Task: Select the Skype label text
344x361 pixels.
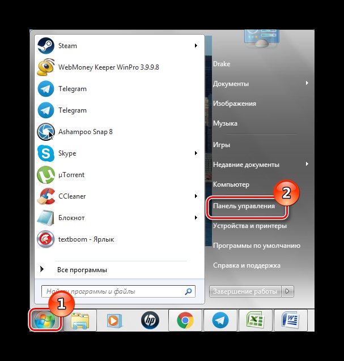Action: 67,153
